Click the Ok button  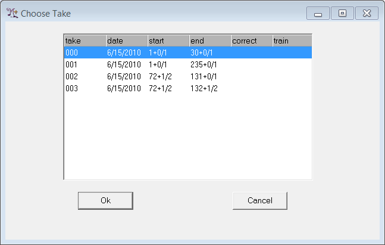click(x=105, y=200)
